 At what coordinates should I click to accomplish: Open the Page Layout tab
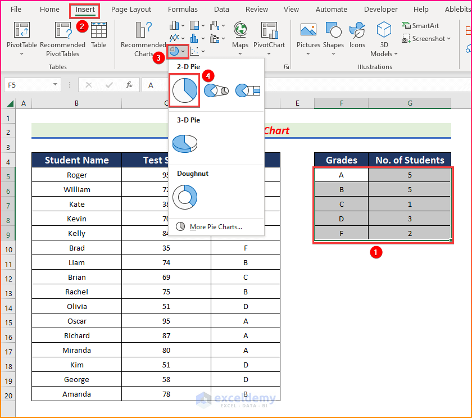pyautogui.click(x=131, y=10)
